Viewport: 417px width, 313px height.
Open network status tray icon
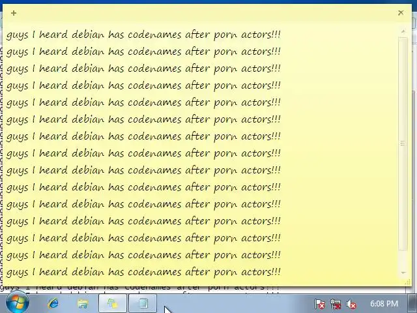(x=336, y=304)
